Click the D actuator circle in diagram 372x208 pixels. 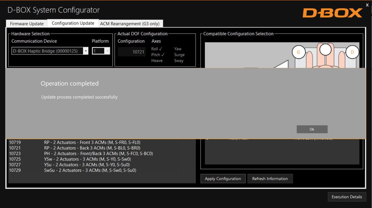coord(352,52)
